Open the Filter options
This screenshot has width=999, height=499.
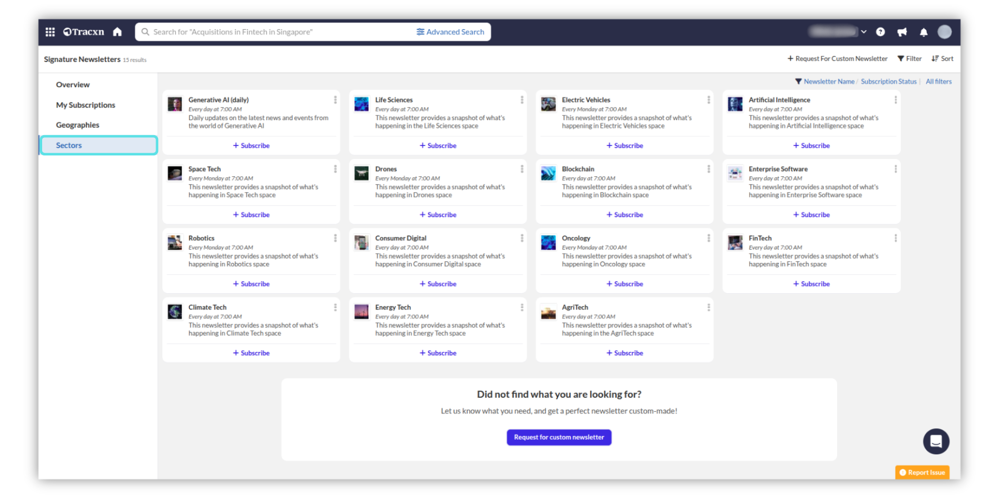910,59
